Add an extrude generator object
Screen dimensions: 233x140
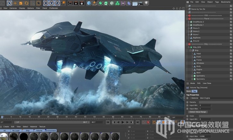click(x=106, y=3)
